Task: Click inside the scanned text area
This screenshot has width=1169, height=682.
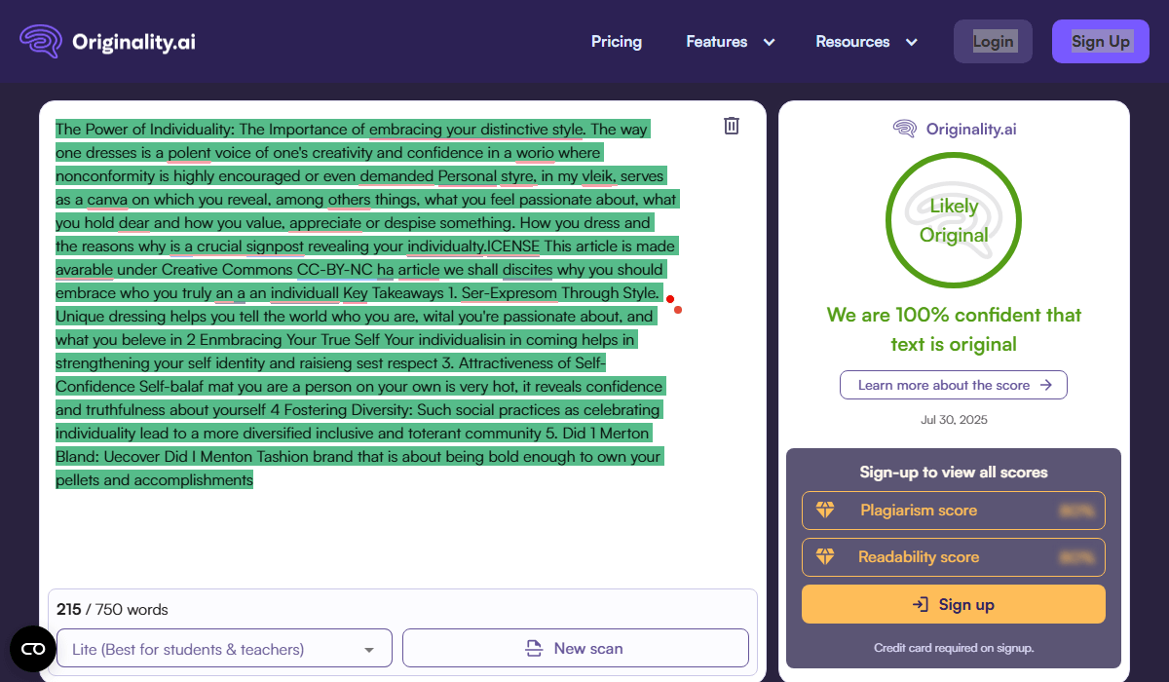Action: (366, 304)
